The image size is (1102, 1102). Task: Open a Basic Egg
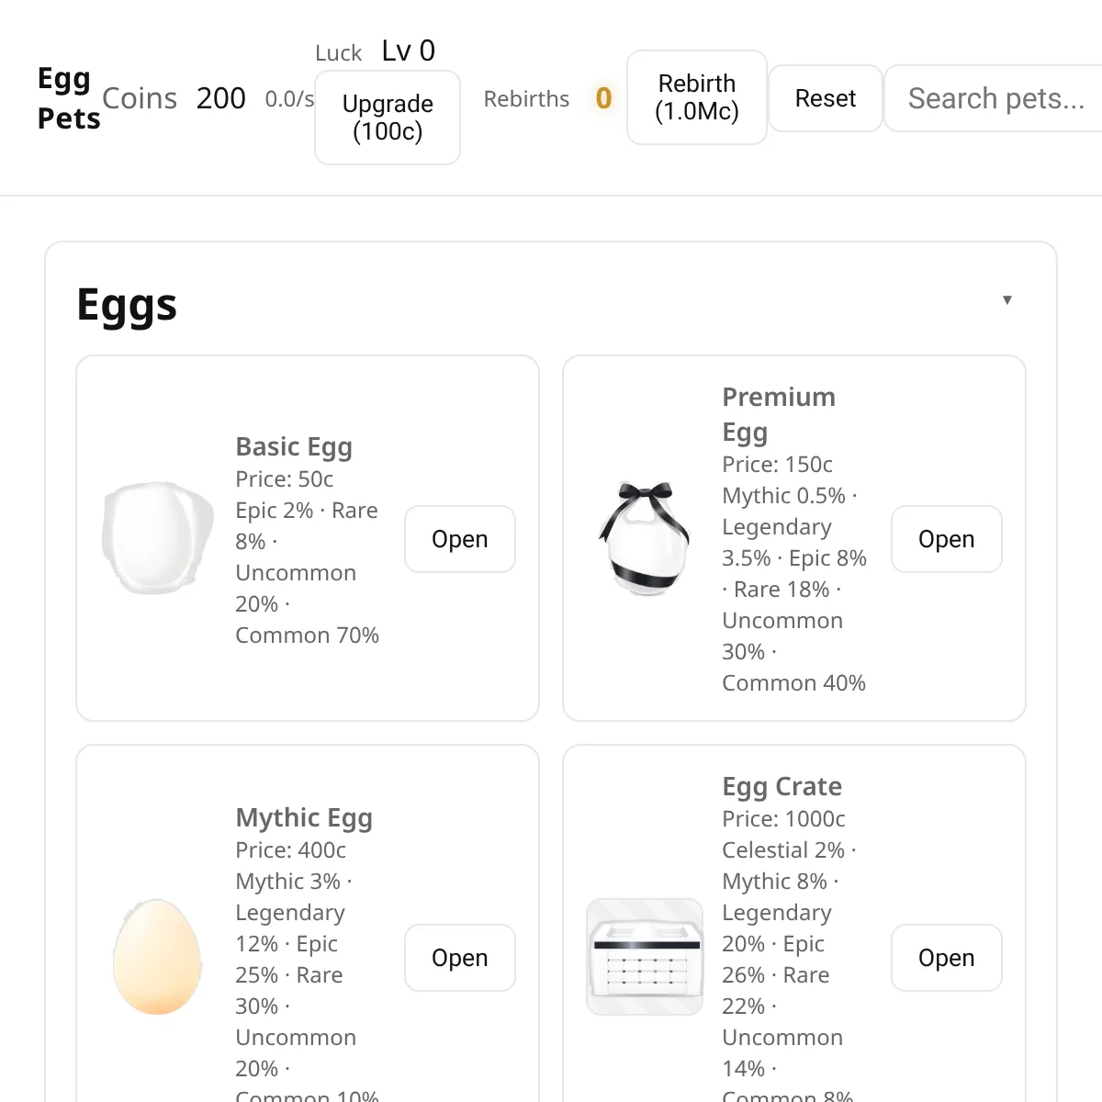(459, 539)
